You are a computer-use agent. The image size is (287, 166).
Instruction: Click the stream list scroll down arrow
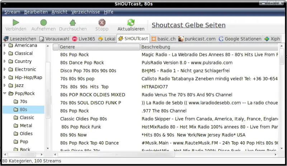[282, 149]
